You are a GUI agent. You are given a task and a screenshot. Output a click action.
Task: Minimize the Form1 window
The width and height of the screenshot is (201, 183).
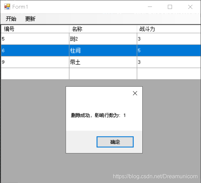pyautogui.click(x=150, y=7)
